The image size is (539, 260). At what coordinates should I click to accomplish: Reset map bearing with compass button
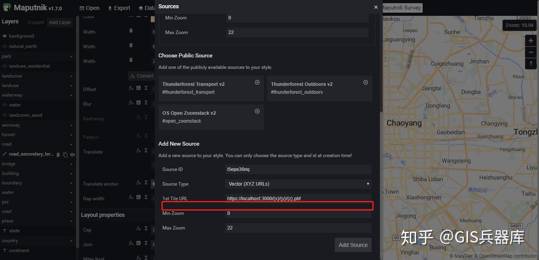coord(531,63)
